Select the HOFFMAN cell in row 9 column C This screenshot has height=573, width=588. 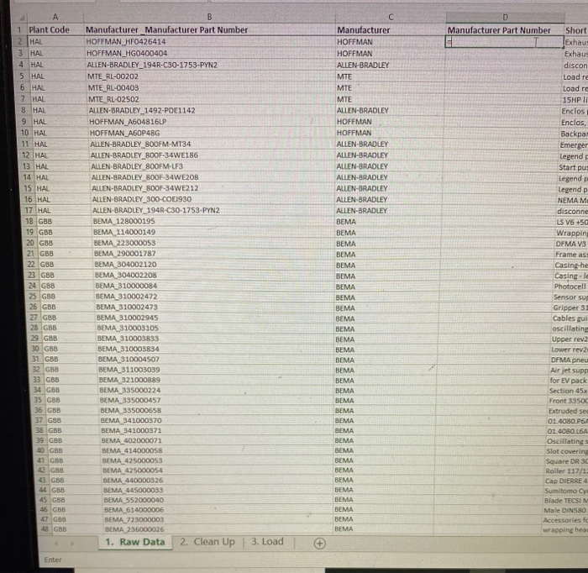(x=389, y=122)
